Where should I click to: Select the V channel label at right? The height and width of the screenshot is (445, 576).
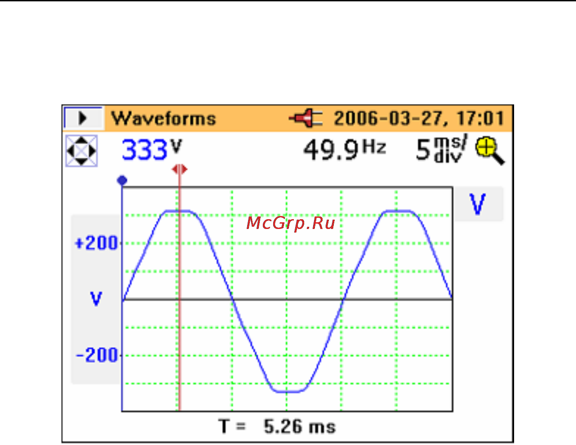(x=478, y=204)
